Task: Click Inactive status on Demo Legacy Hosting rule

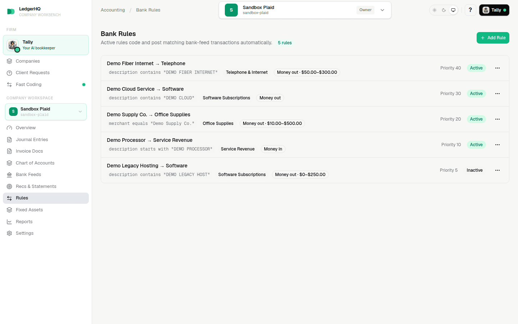Action: (x=475, y=170)
